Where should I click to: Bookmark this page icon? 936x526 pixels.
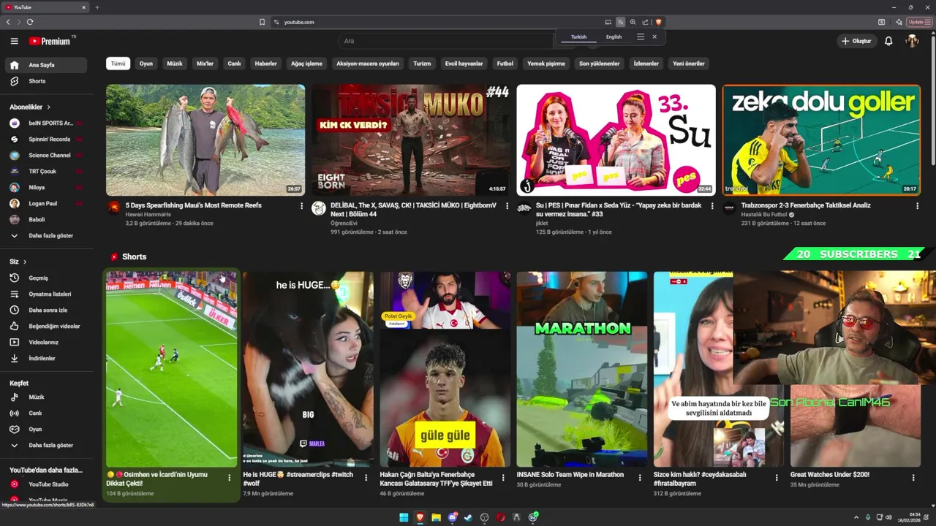click(x=262, y=22)
